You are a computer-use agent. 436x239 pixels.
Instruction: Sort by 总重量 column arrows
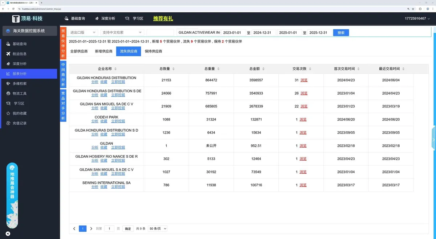coord(218,69)
